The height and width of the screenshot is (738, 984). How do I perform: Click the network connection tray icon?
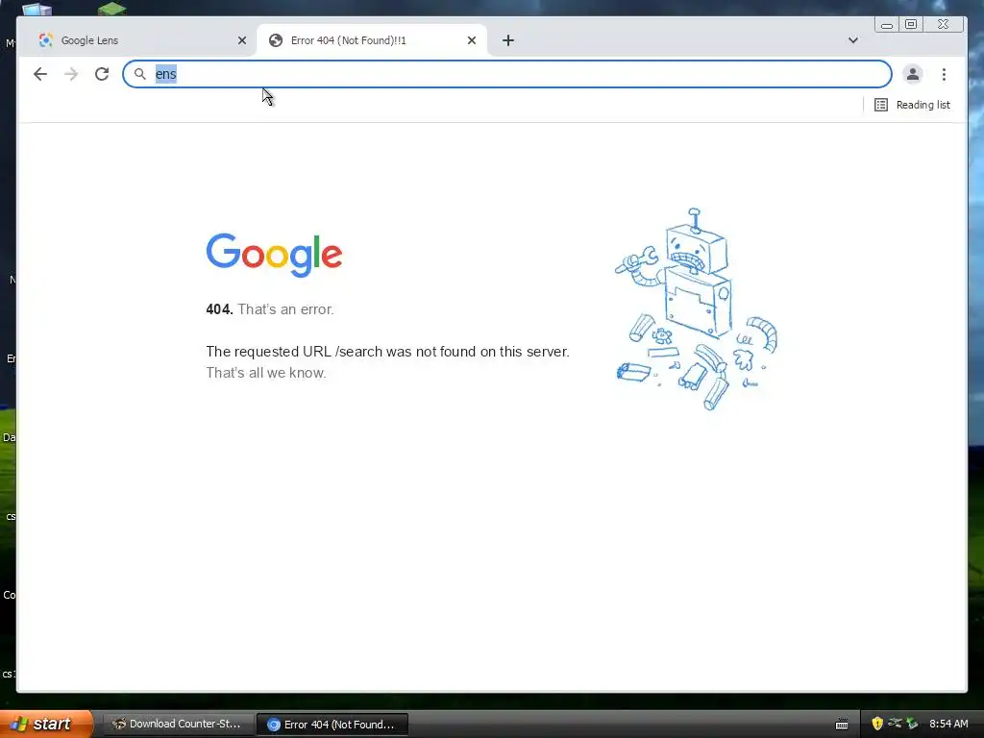pyautogui.click(x=895, y=723)
